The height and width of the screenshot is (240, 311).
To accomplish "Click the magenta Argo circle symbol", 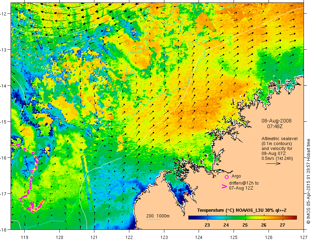I will click(x=227, y=177).
